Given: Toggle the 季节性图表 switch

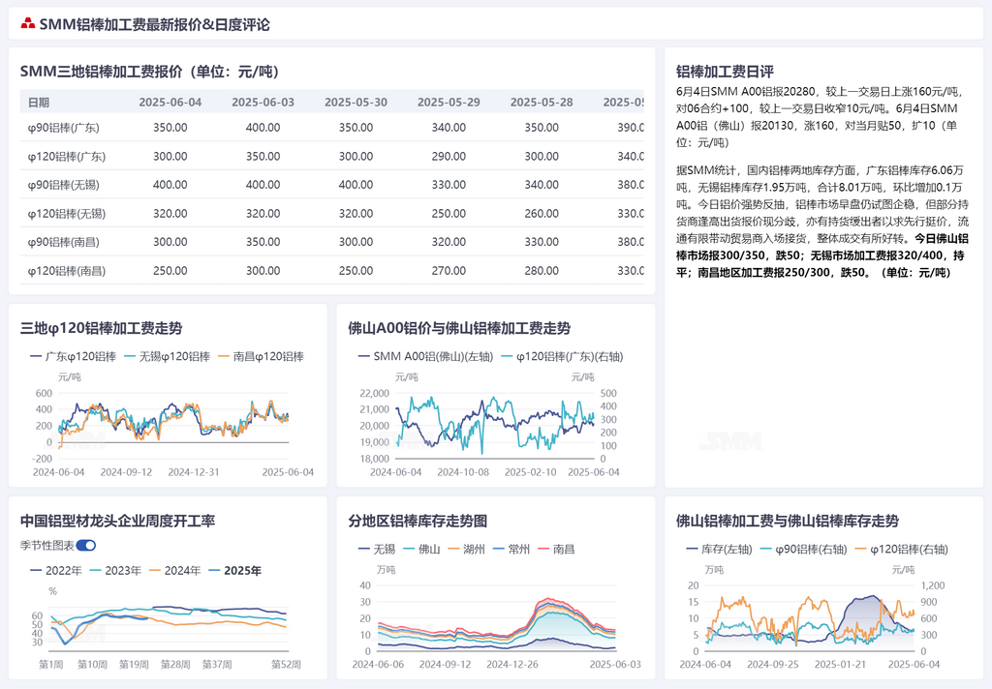Looking at the screenshot, I should point(86,546).
